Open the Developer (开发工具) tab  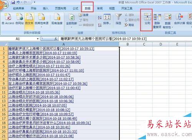click(x=127, y=8)
